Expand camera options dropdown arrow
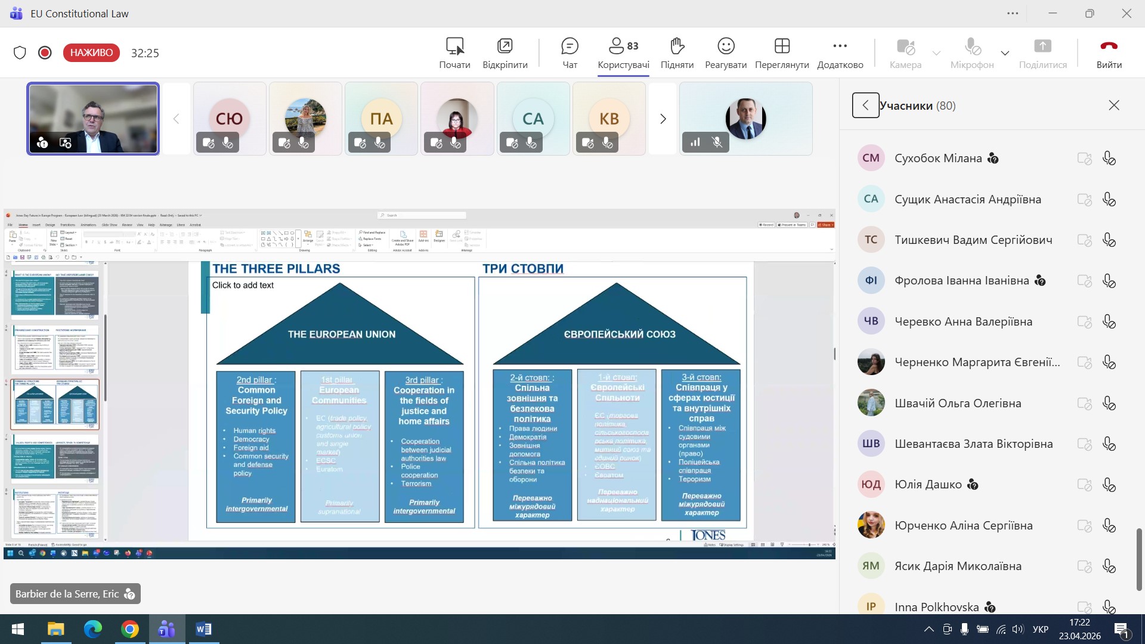Viewport: 1145px width, 644px height. point(936,53)
